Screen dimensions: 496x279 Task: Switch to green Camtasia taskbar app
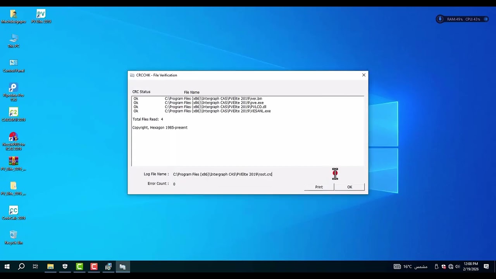pyautogui.click(x=79, y=267)
